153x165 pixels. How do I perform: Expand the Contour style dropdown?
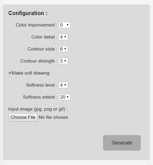pyautogui.click(x=63, y=49)
